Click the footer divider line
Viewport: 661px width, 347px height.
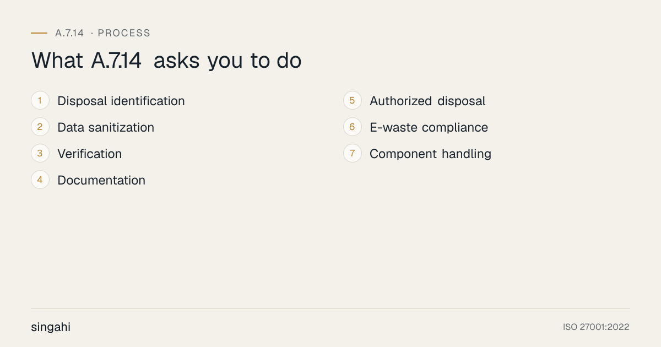pos(330,308)
